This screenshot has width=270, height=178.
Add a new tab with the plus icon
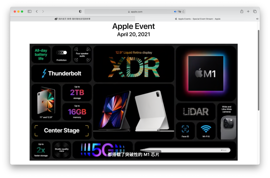(248, 11)
